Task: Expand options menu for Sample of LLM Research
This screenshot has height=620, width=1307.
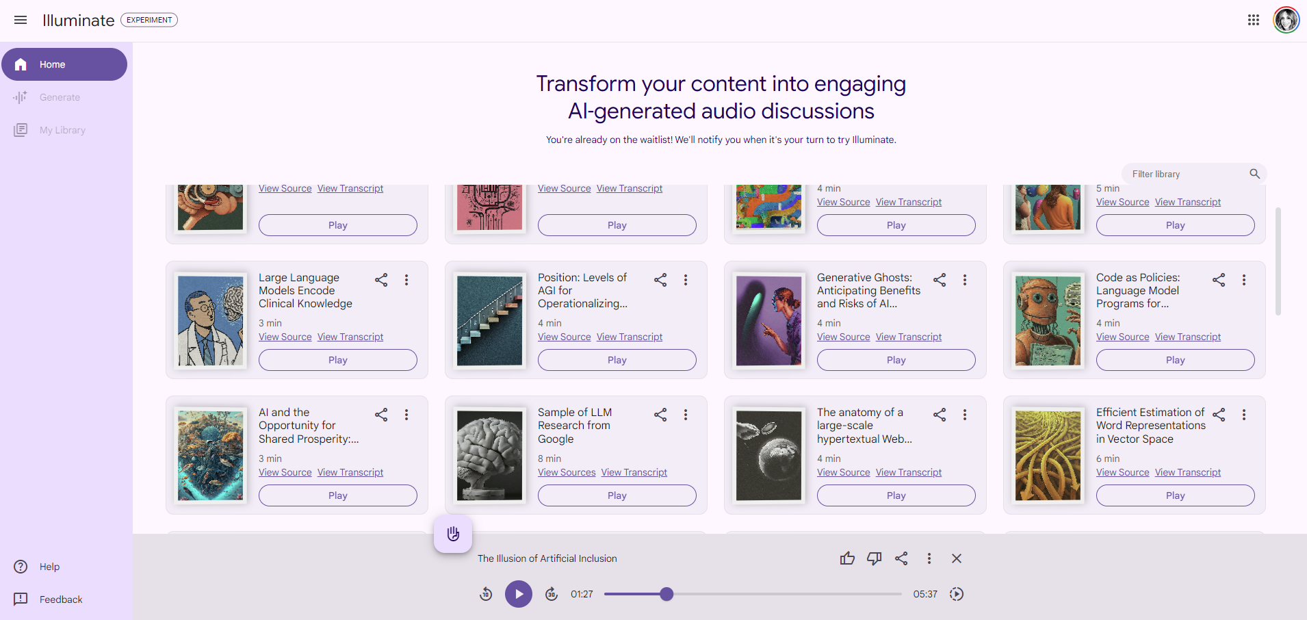Action: (685, 415)
